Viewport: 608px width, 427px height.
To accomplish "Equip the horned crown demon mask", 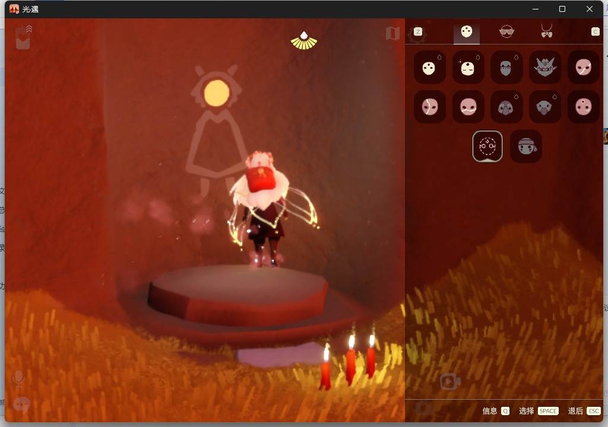I will click(x=545, y=67).
